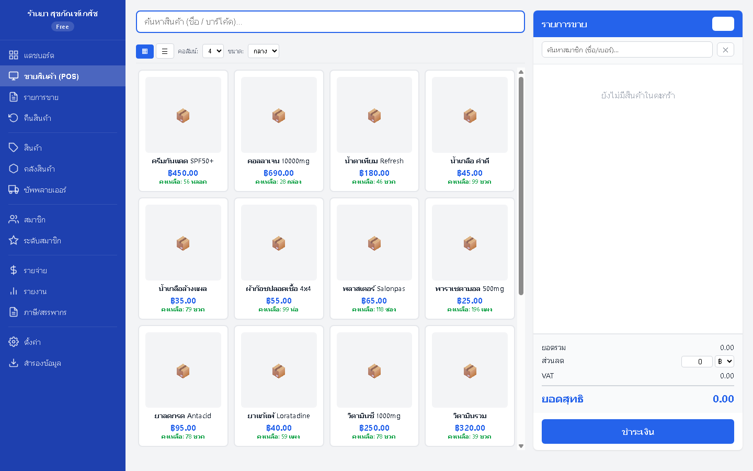Screen dimensions: 753x471
Task: Clear the selected member with X button
Action: coord(725,50)
